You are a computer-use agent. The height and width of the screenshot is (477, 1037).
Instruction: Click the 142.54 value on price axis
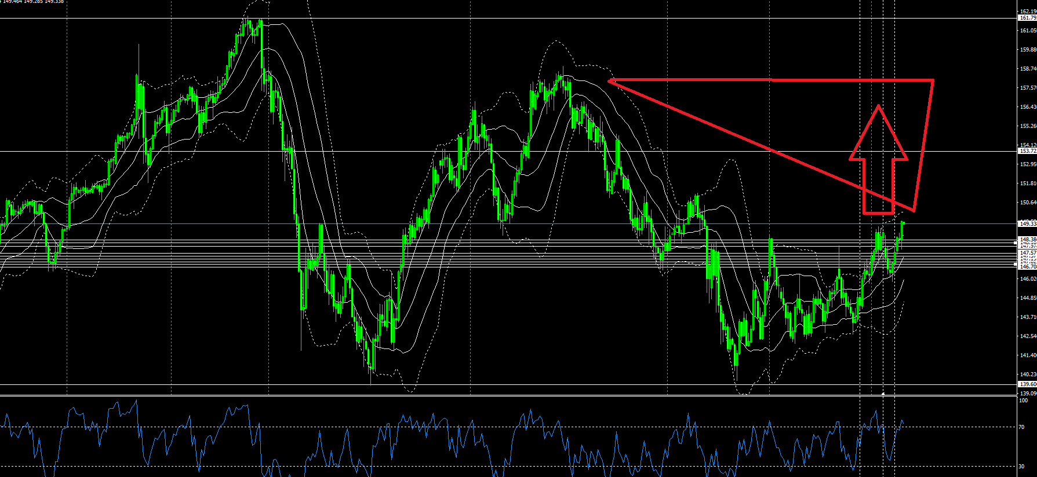click(x=1028, y=336)
